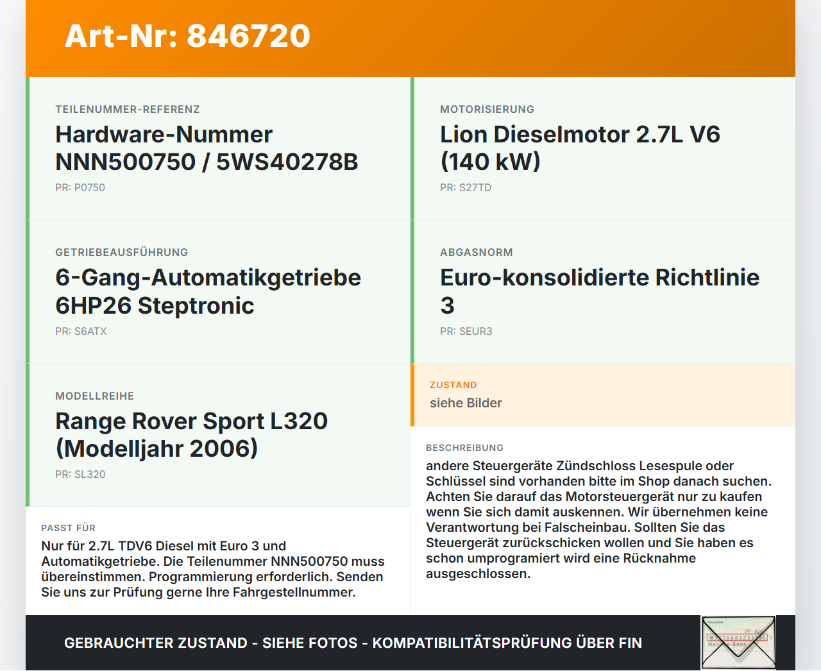Click the PR: SL320 code
Image resolution: width=821 pixels, height=671 pixels.
(80, 475)
